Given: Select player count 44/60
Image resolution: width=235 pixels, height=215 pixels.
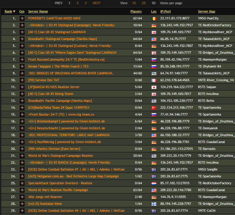Looking at the screenshot, I should 138,73.
